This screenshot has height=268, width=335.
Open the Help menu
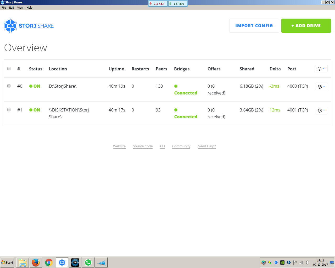[x=30, y=8]
